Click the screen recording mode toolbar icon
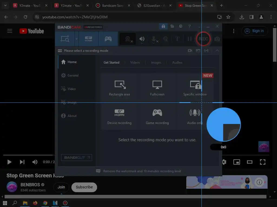The height and width of the screenshot is (207, 277). (x=65, y=39)
